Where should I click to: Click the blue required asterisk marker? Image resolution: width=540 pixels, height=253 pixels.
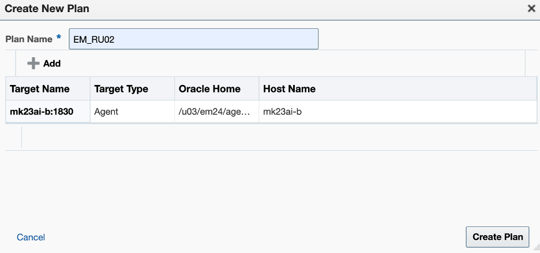[x=59, y=38]
